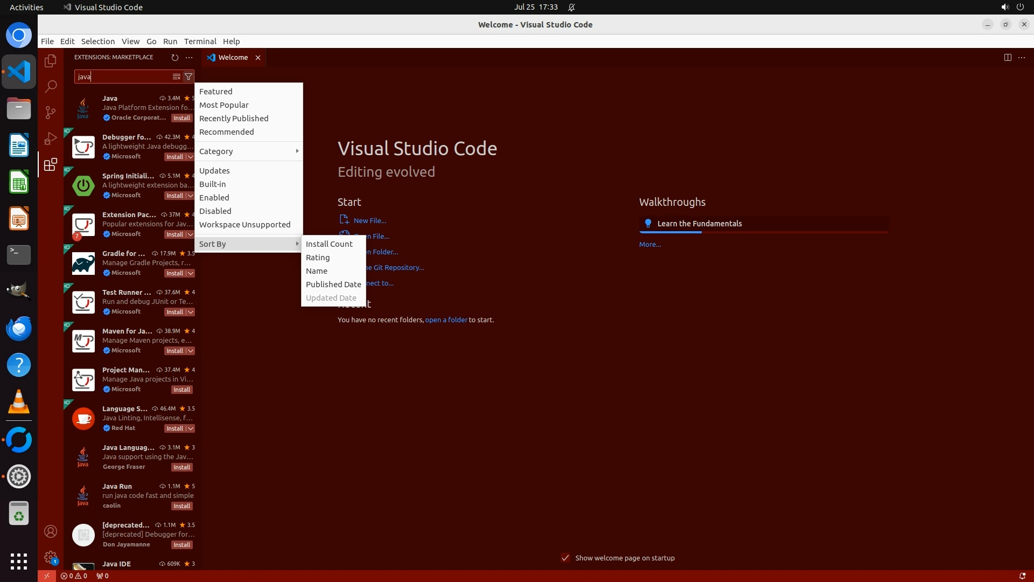Screen dimensions: 1034x582
Task: Toggle Show welcome page on startup checkbox
Action: pos(565,558)
